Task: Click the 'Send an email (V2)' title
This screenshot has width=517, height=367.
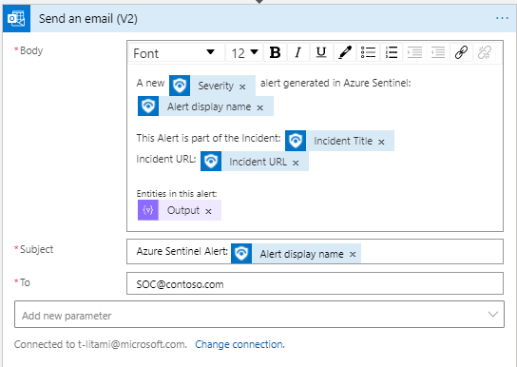Action: coord(88,18)
